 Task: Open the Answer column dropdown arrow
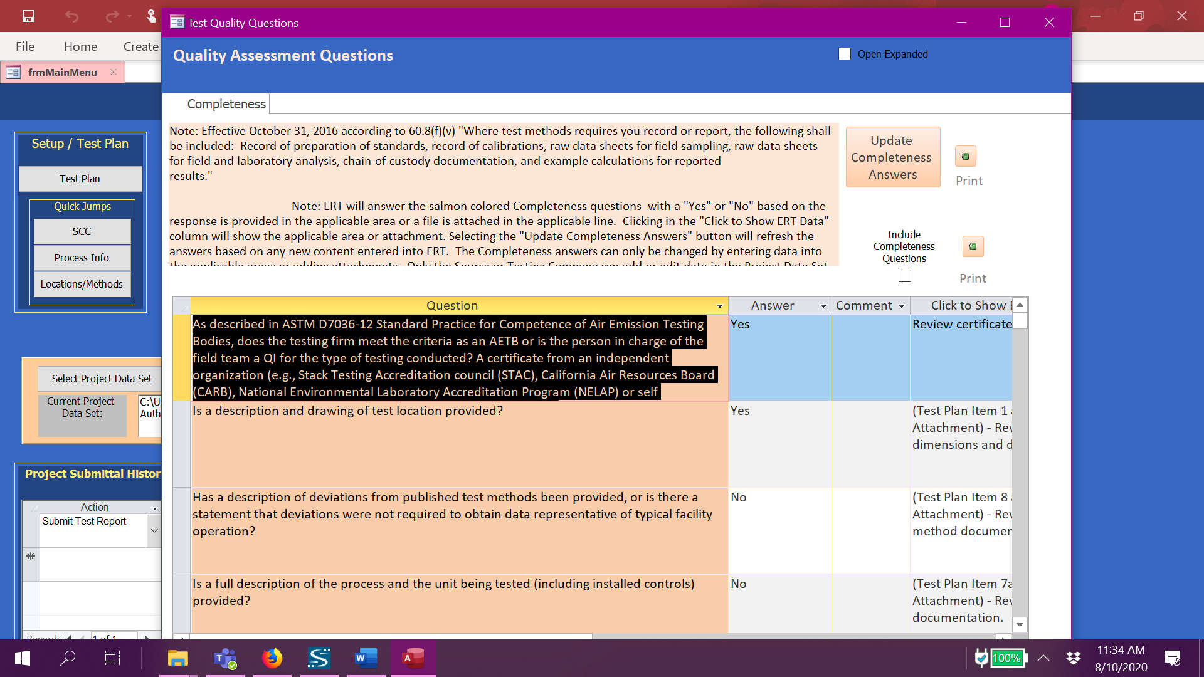(823, 306)
